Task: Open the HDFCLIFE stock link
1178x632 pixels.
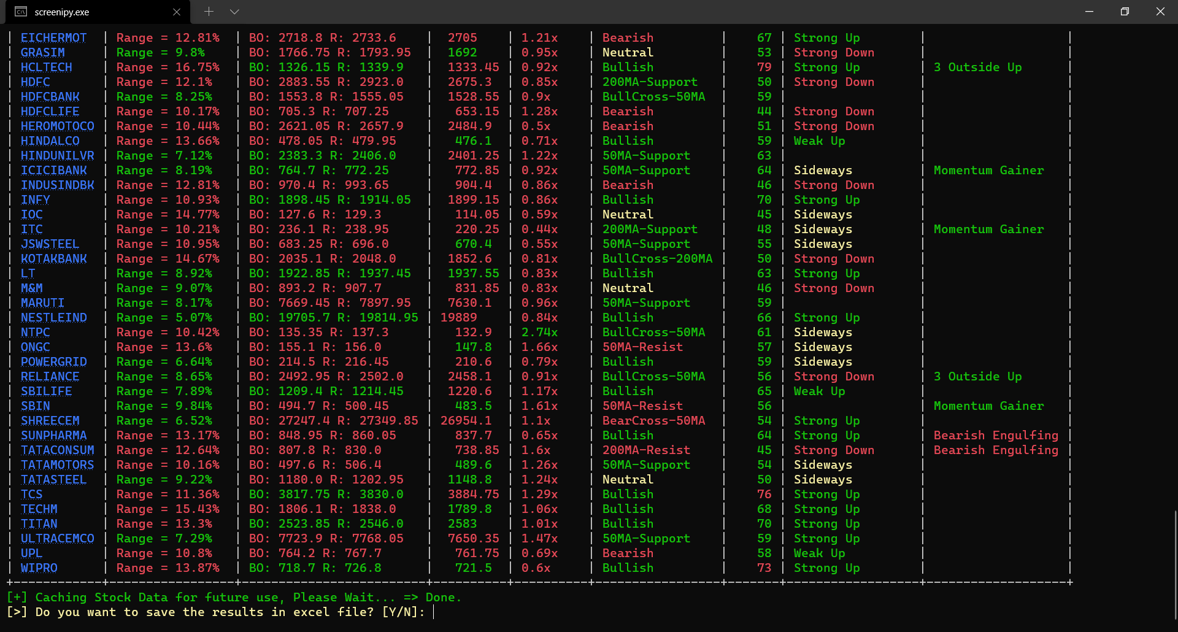Action: 50,112
